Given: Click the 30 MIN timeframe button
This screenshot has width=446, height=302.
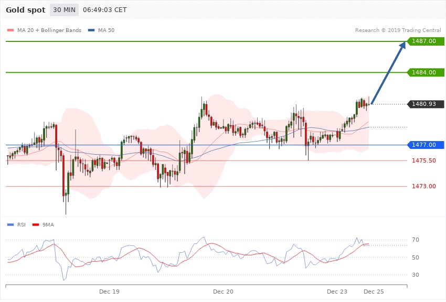Looking at the screenshot, I should coord(63,10).
